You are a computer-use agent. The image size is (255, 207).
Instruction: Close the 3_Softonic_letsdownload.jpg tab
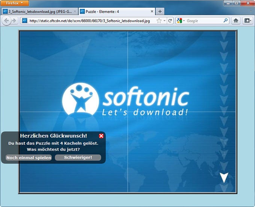75,12
